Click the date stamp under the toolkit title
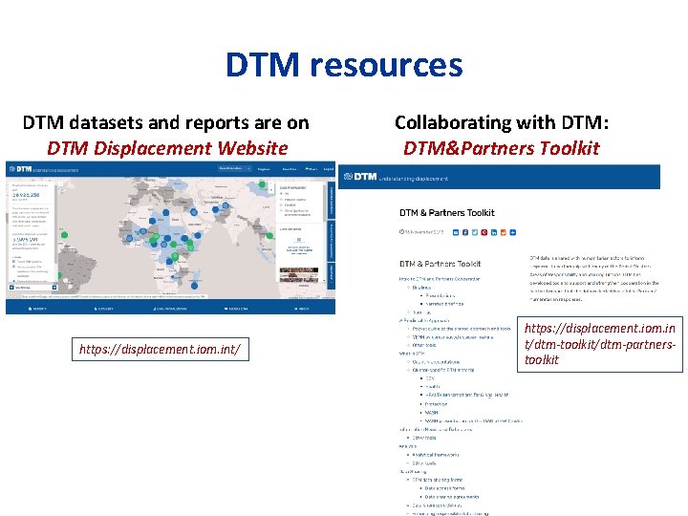The image size is (688, 516). click(x=421, y=232)
